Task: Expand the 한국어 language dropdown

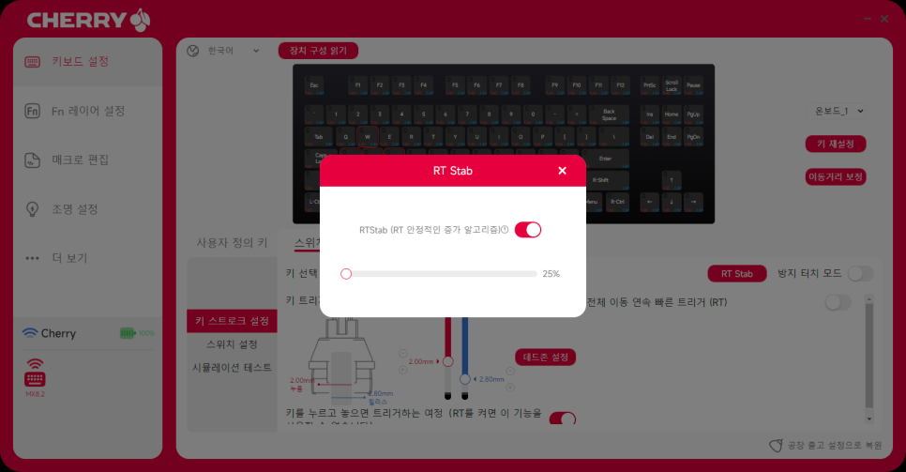Action: tap(255, 51)
